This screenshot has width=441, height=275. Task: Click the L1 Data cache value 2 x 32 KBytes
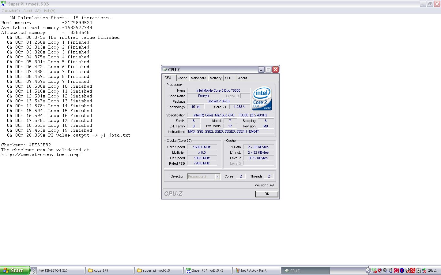coord(258,147)
